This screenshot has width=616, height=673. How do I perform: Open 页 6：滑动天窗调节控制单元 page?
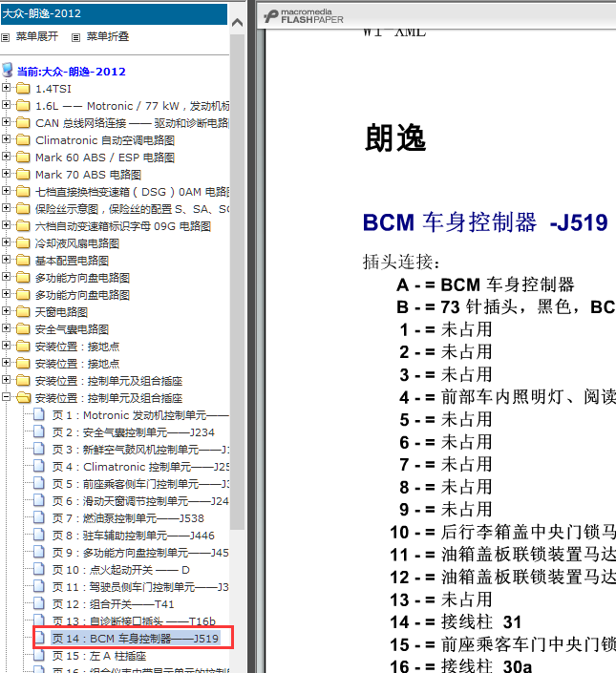(x=140, y=501)
